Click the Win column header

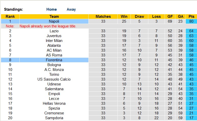(x=124, y=17)
